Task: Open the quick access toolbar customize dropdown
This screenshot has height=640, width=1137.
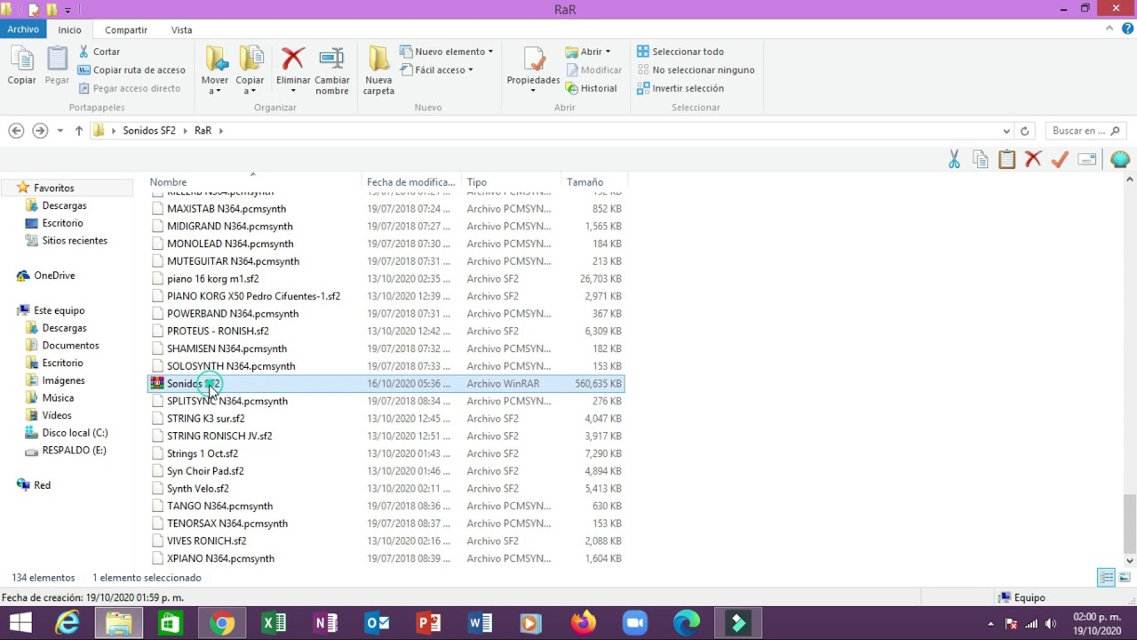Action: 68,10
